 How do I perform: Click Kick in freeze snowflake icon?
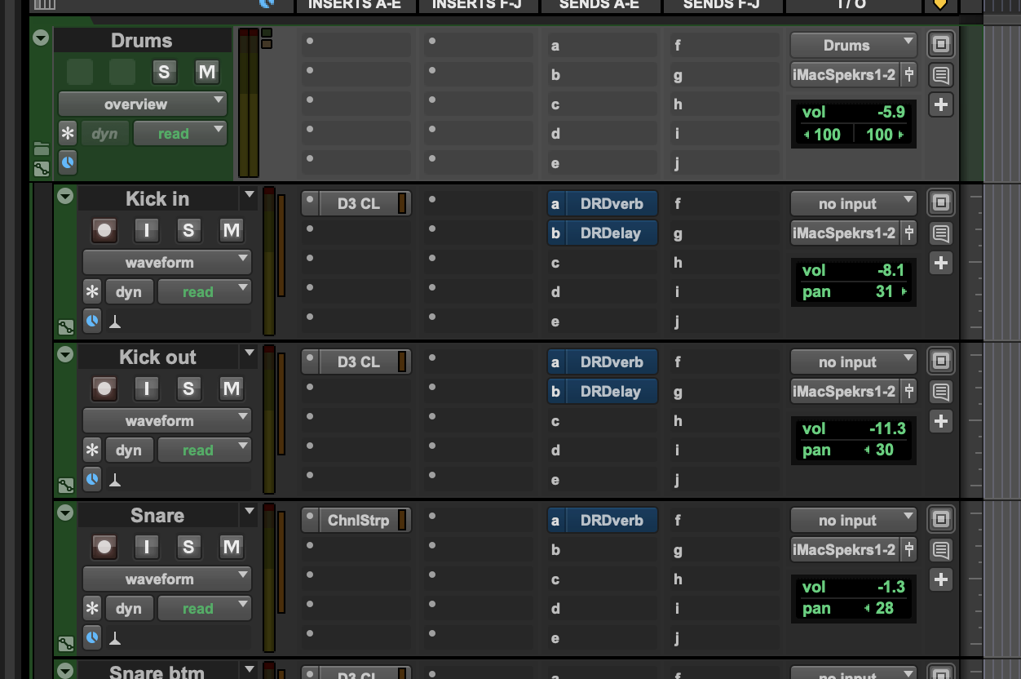(92, 292)
